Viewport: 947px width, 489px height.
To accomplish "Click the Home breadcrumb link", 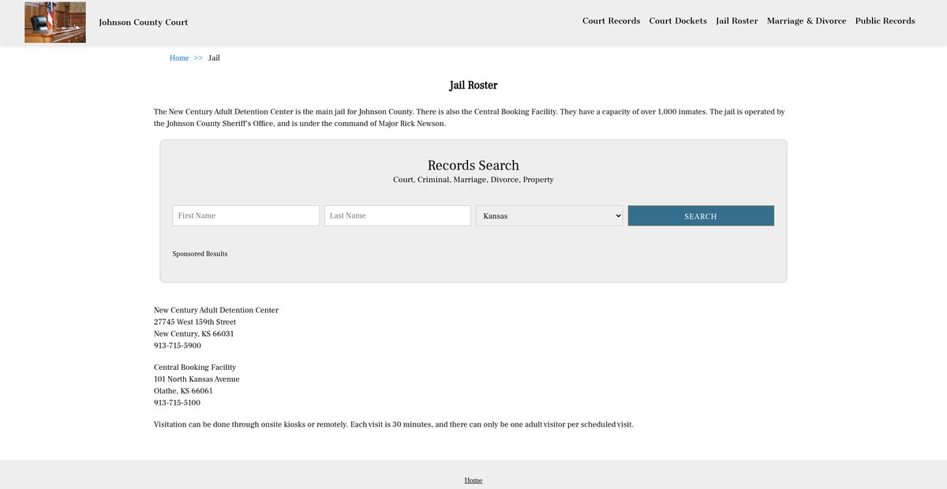I will pos(179,58).
